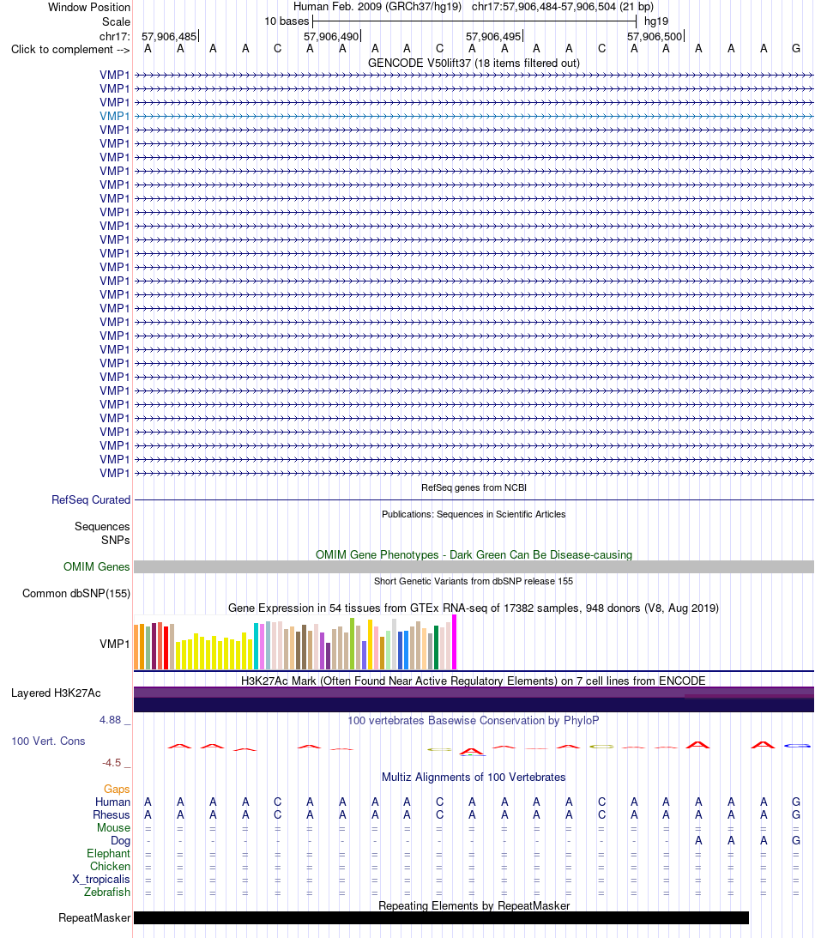Open the 'RefSeq Curated' track label
The image size is (815, 938).
(x=91, y=499)
